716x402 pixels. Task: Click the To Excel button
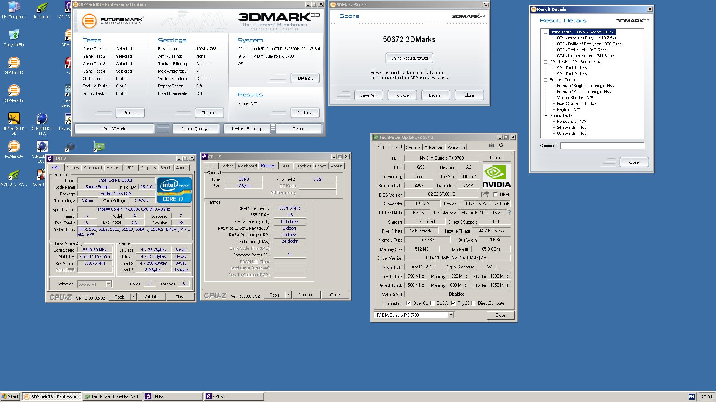coord(402,95)
